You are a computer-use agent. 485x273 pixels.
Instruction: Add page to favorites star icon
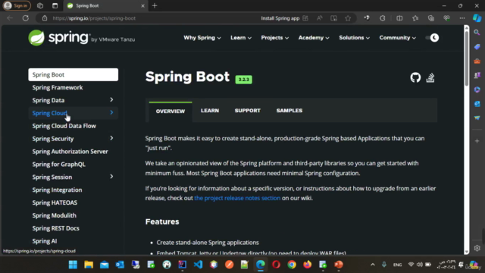tap(348, 18)
